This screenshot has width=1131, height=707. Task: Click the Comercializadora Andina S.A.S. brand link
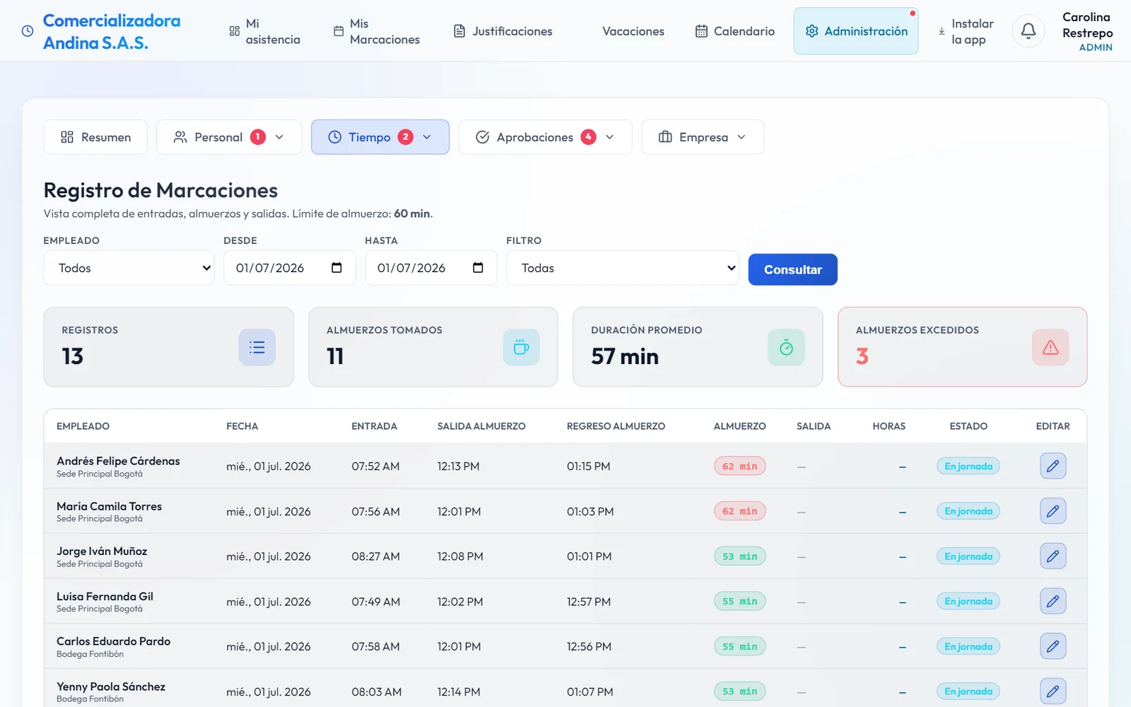pos(112,31)
